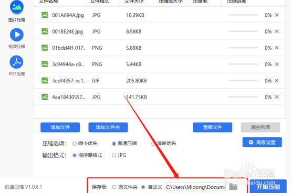Click the 查看文件 button
292x193 pixels.
(213, 127)
